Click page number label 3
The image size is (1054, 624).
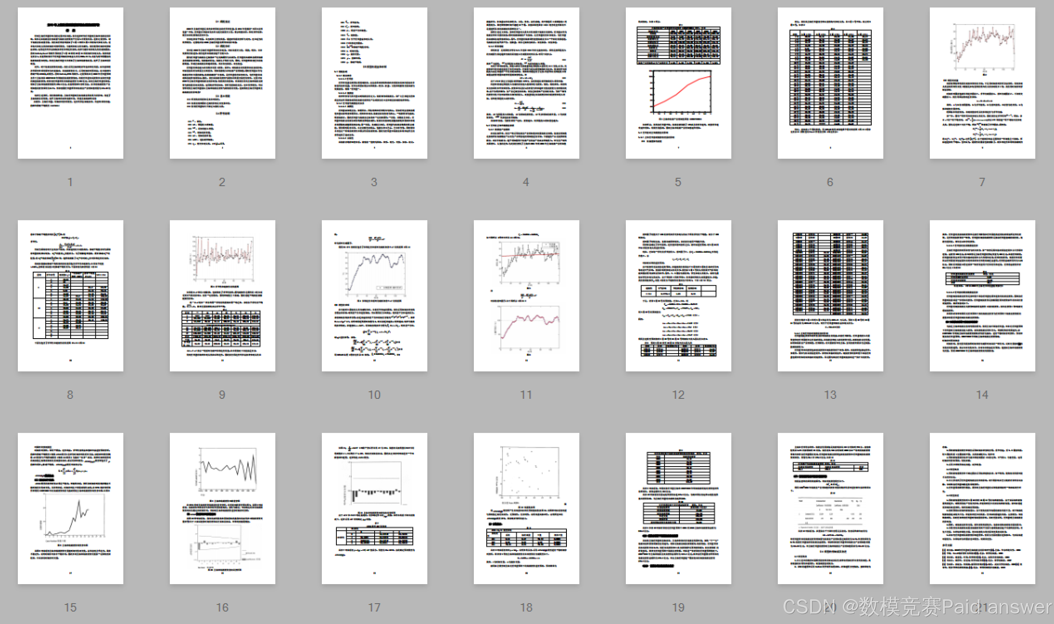click(x=374, y=182)
